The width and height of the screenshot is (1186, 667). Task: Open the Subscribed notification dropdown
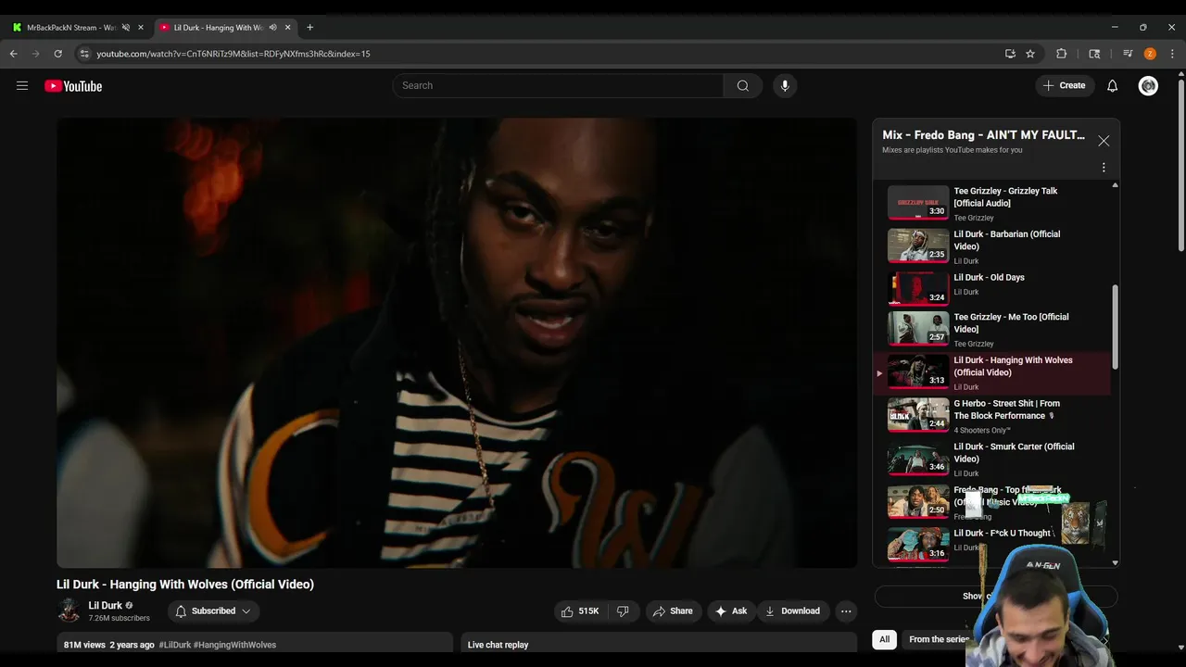[214, 611]
